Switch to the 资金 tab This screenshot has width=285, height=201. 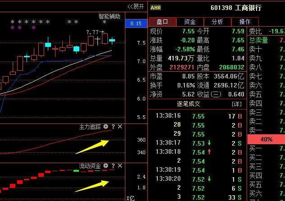(x=190, y=22)
